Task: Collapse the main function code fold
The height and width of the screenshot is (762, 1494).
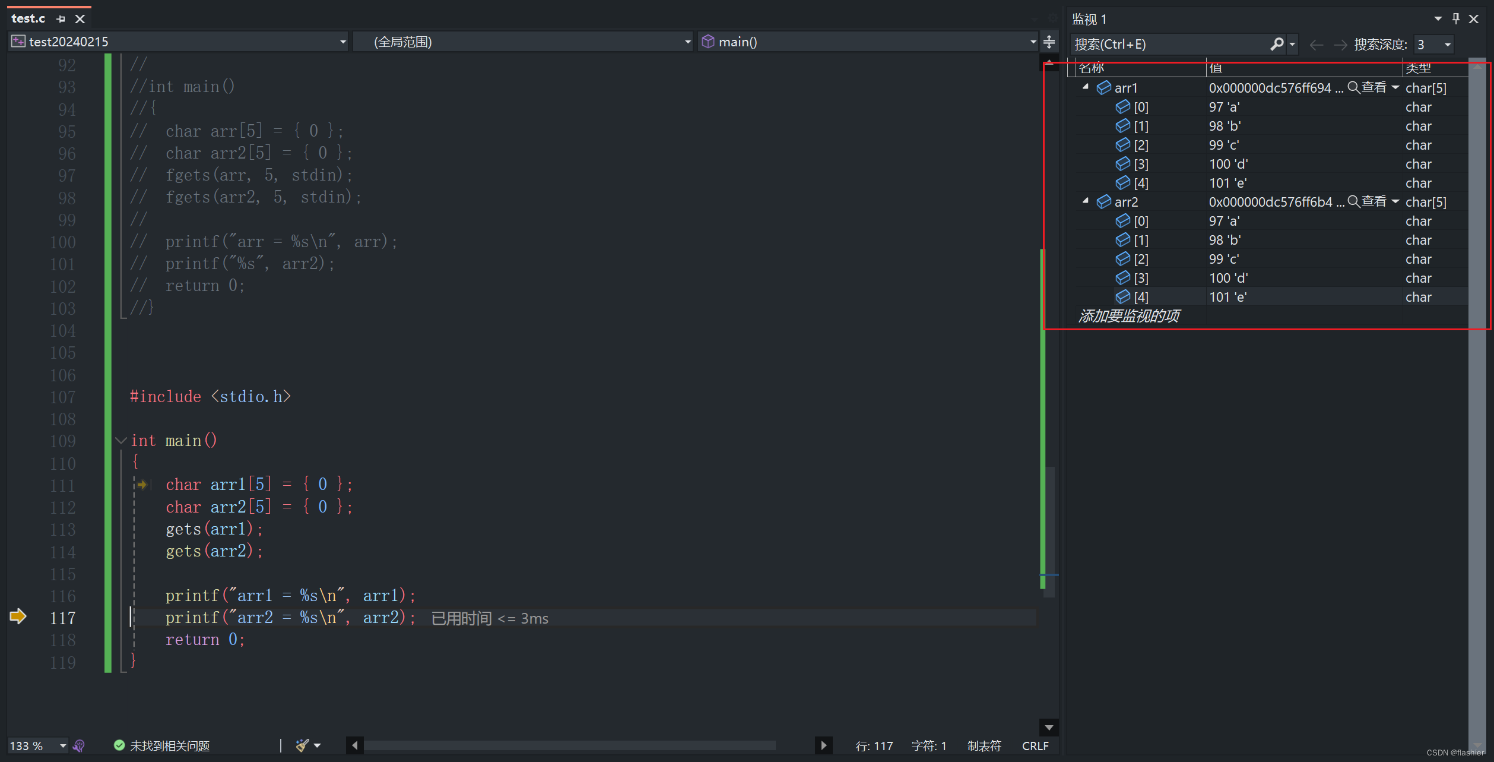Action: pyautogui.click(x=121, y=441)
